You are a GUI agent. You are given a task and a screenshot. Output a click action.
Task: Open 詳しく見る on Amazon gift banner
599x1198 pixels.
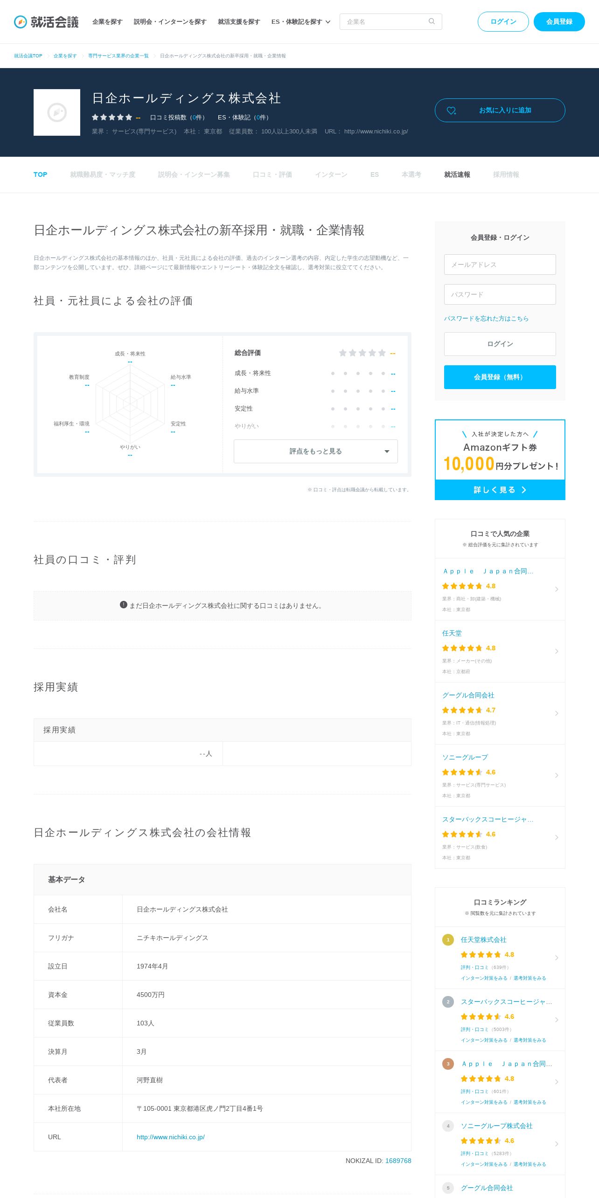point(500,490)
